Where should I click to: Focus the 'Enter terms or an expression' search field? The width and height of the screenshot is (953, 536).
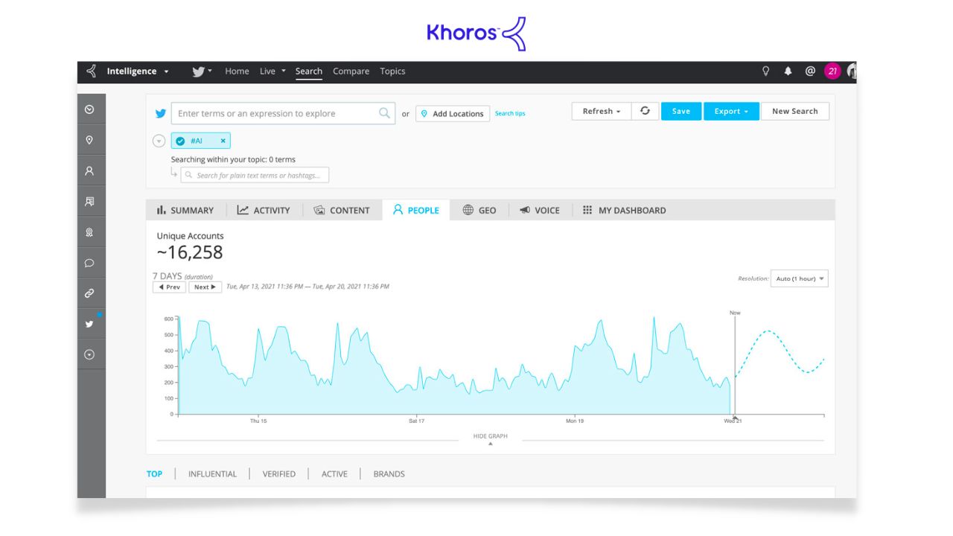pos(284,113)
